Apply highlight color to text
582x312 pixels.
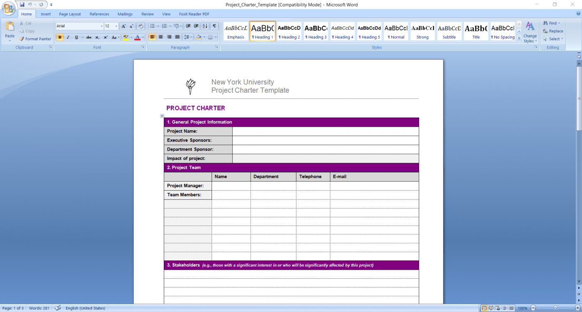pos(126,37)
